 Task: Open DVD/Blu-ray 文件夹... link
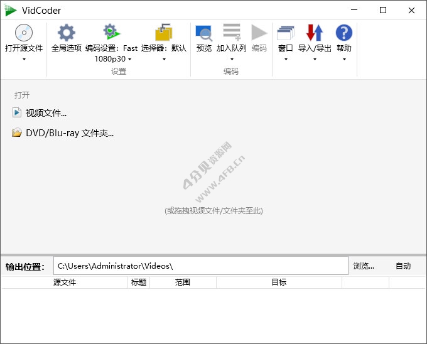pos(70,133)
